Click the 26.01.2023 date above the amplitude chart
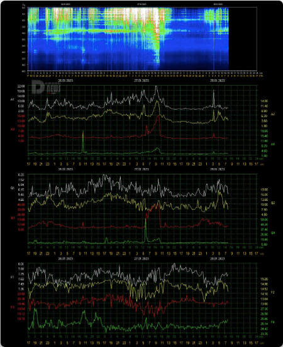The image size is (283, 347). click(x=65, y=81)
